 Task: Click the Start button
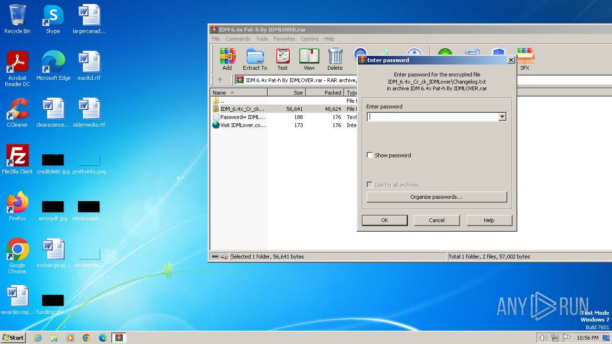point(13,338)
